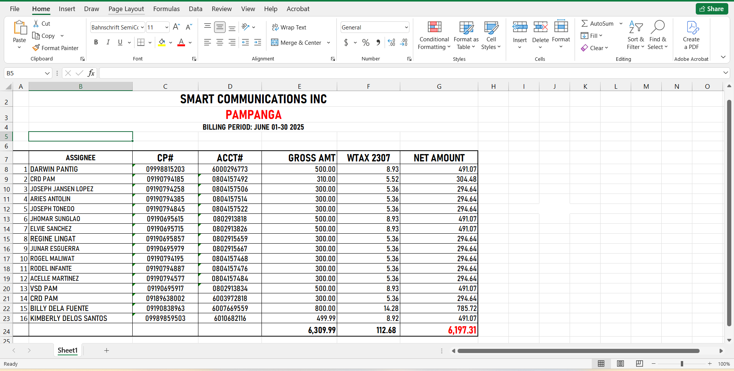Toggle Italic formatting
Image resolution: width=734 pixels, height=371 pixels.
tap(108, 42)
